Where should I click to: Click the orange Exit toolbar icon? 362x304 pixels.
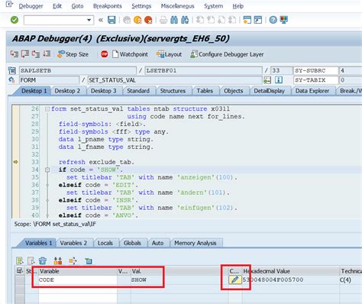[137, 20]
